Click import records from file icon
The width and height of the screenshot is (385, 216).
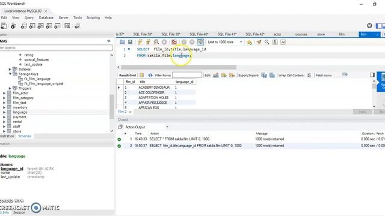272,75
